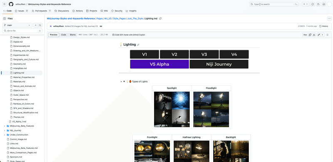
Task: Open the Just_The_Style breadcrumb link
Action: 135,19
